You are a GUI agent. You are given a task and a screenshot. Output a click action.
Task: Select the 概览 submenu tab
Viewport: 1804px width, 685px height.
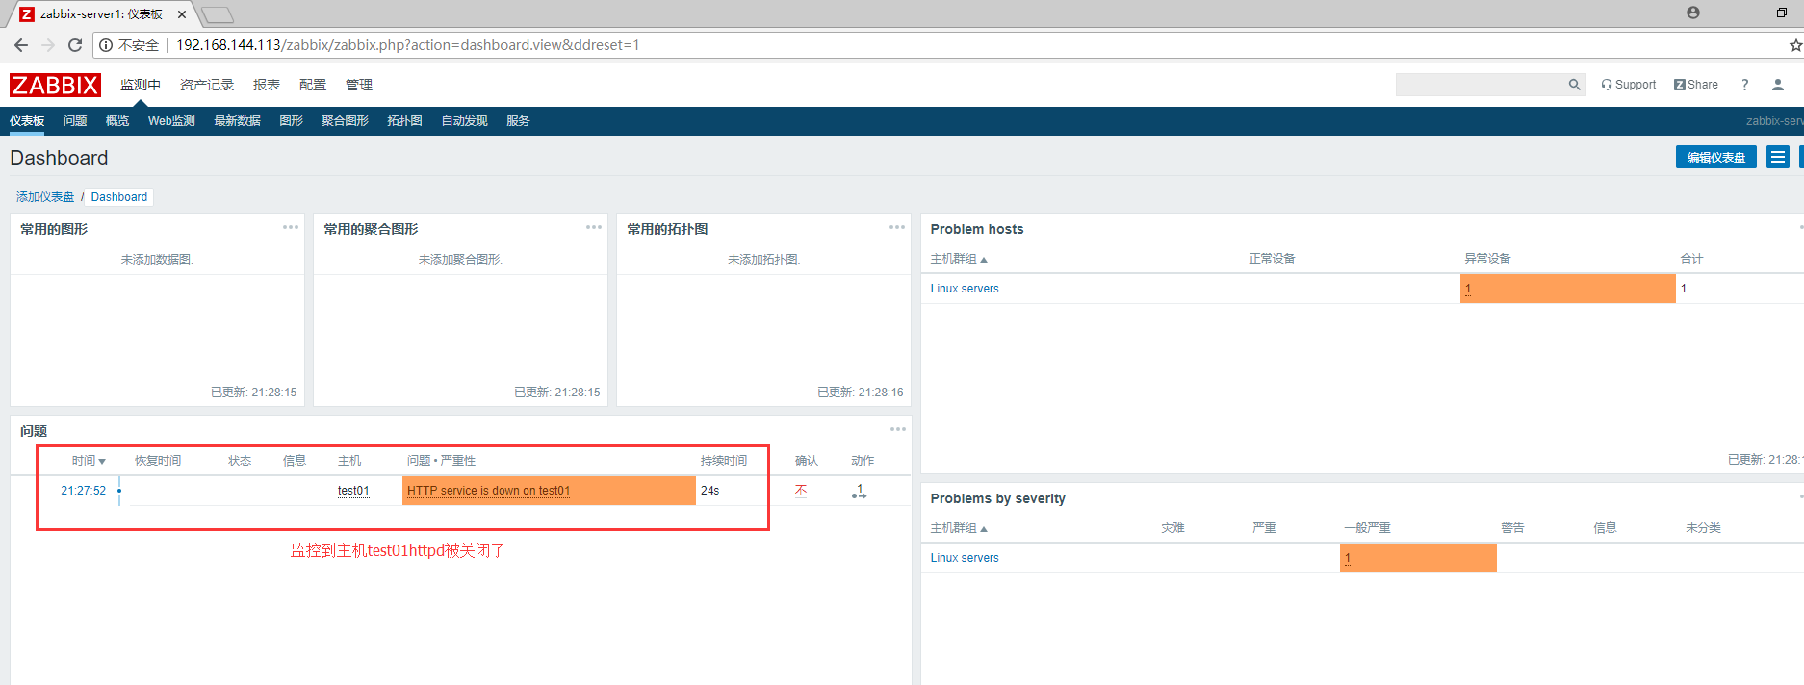117,121
